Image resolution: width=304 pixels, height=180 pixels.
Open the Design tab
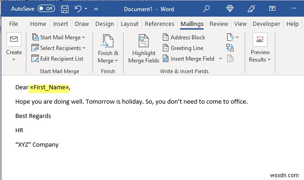105,24
